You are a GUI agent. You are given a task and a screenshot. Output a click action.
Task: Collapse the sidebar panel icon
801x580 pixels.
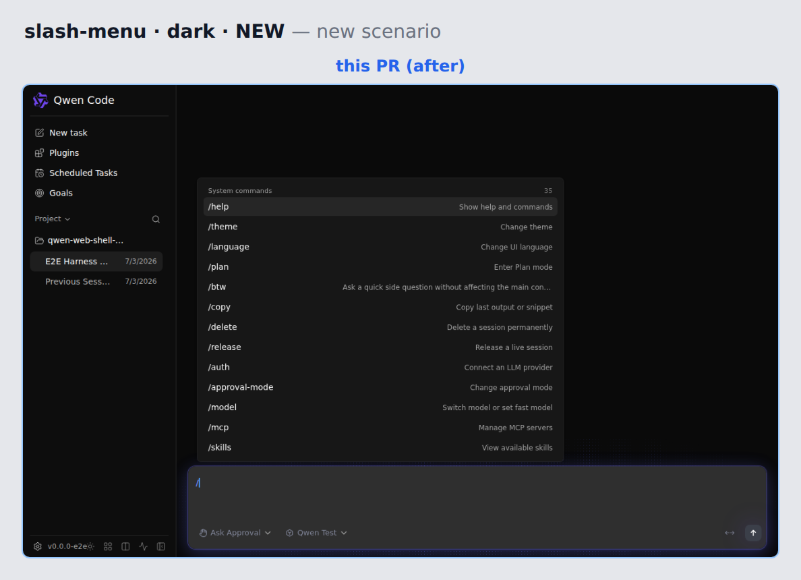[161, 546]
